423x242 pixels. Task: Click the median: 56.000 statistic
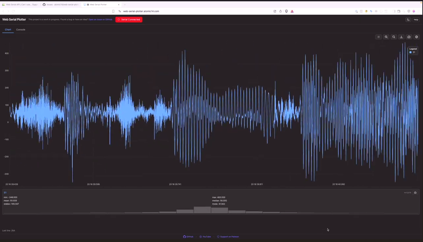click(x=220, y=201)
